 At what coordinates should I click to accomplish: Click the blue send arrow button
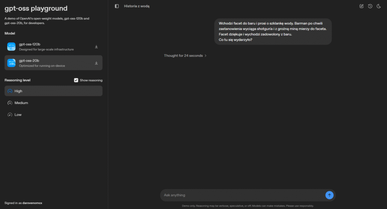coord(329,195)
